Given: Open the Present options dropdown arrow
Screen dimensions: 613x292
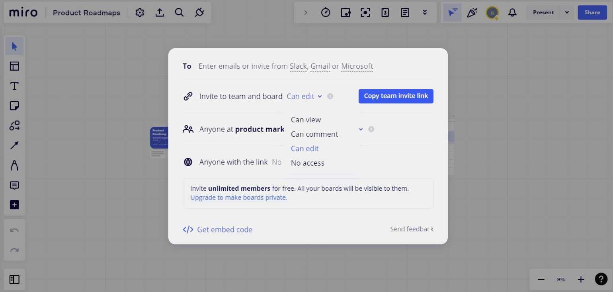Looking at the screenshot, I should tap(567, 12).
